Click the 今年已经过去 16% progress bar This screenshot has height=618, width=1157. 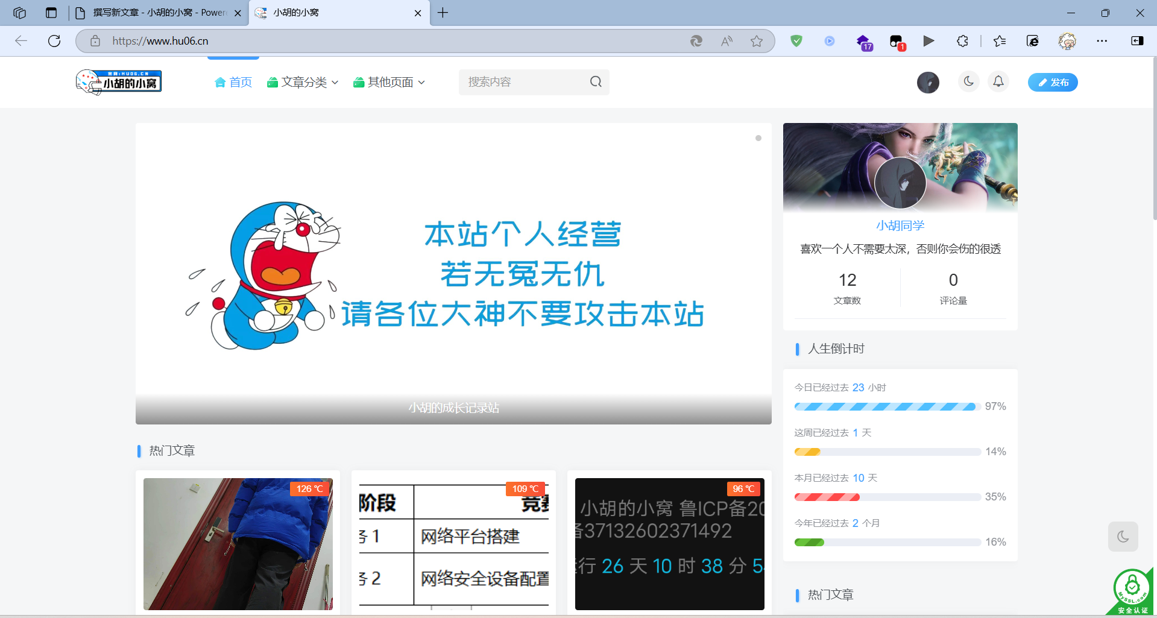click(x=887, y=542)
